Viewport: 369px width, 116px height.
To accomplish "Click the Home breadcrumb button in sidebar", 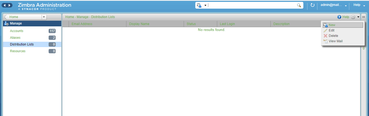I will click(23, 17).
